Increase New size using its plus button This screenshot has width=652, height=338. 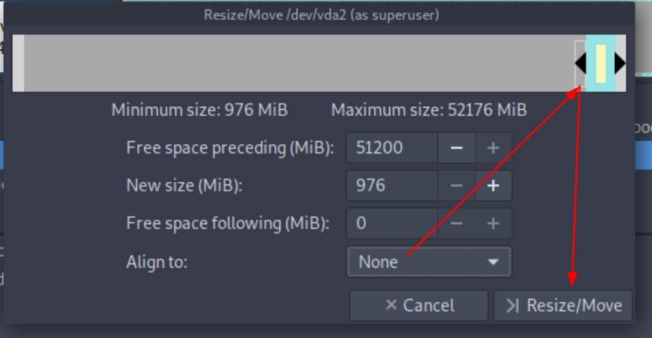point(493,186)
